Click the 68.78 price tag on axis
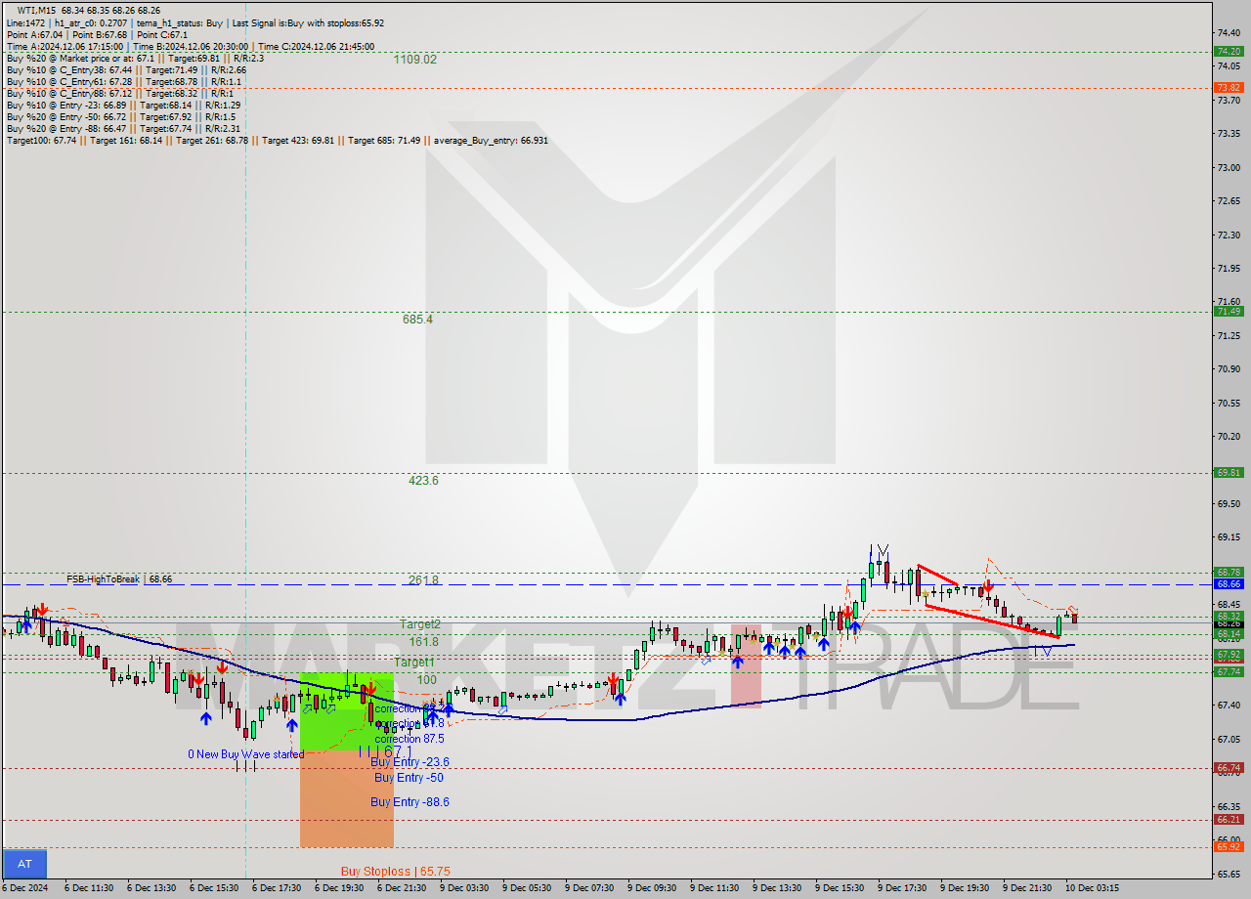The image size is (1251, 899). [x=1229, y=572]
